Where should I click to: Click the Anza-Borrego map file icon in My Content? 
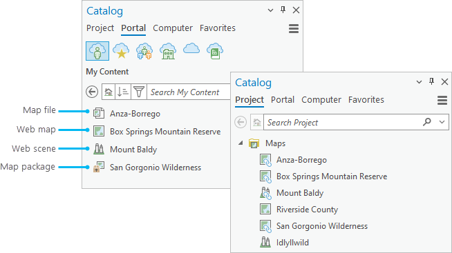click(99, 113)
